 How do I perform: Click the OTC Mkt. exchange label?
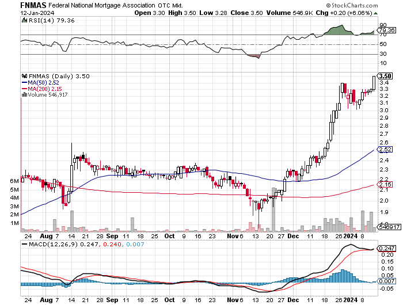(x=170, y=5)
